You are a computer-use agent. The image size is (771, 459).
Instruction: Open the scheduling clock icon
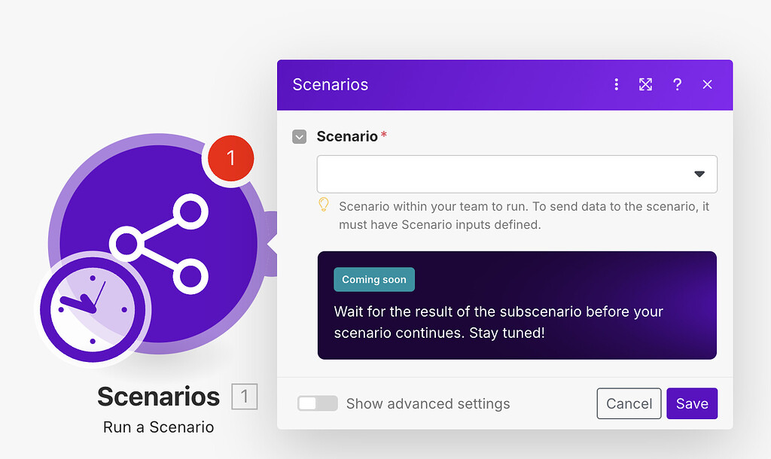click(92, 310)
